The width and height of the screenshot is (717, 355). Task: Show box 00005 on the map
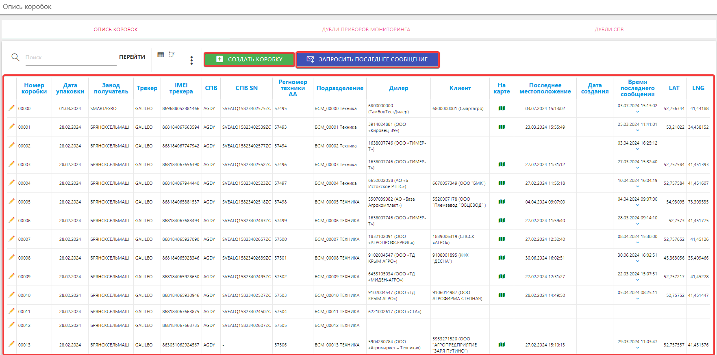coord(502,202)
